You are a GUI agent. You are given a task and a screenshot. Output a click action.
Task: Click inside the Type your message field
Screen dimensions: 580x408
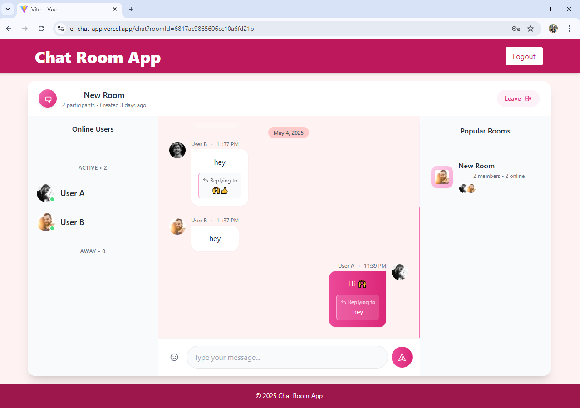click(x=287, y=357)
